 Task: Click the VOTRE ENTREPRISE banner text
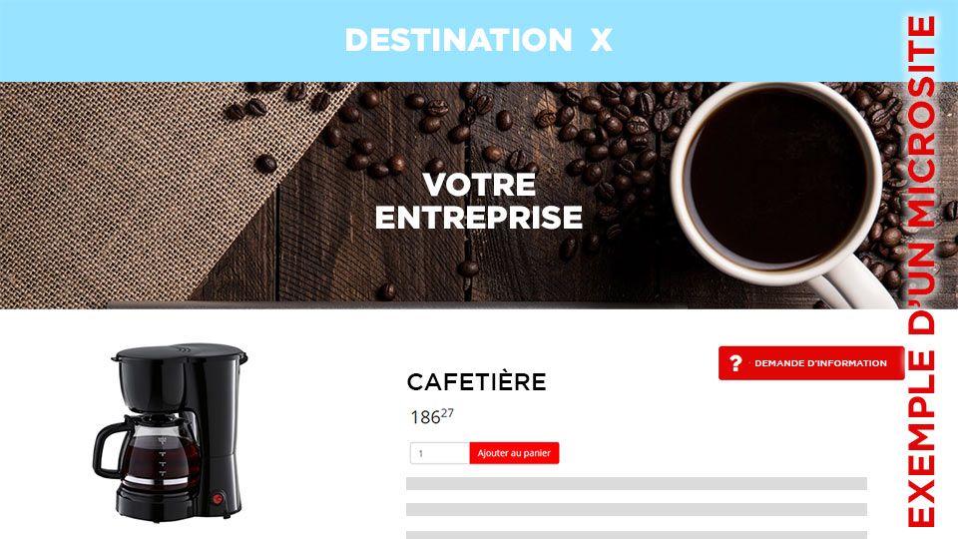click(x=478, y=201)
